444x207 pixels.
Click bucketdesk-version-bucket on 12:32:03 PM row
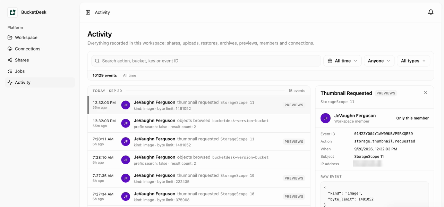[240, 121]
